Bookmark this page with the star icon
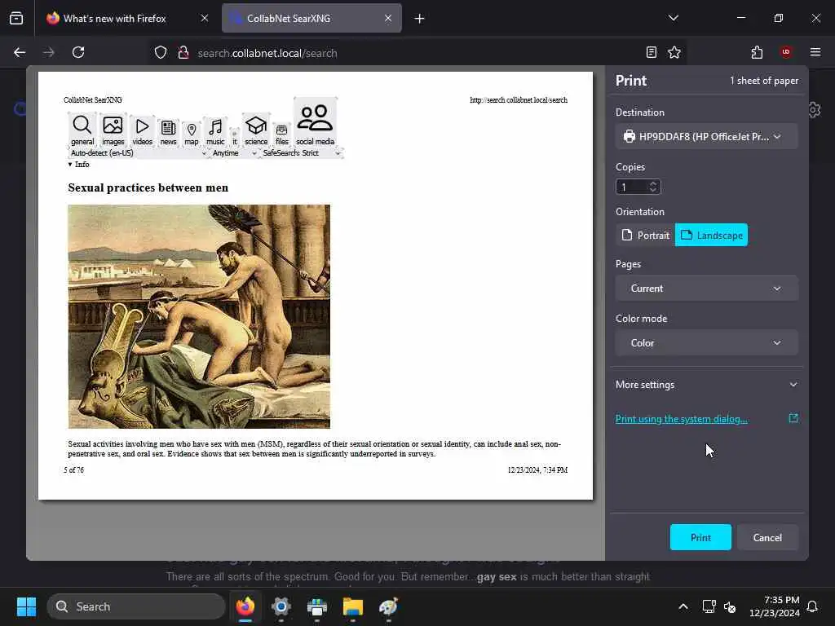The height and width of the screenshot is (626, 835). (674, 52)
